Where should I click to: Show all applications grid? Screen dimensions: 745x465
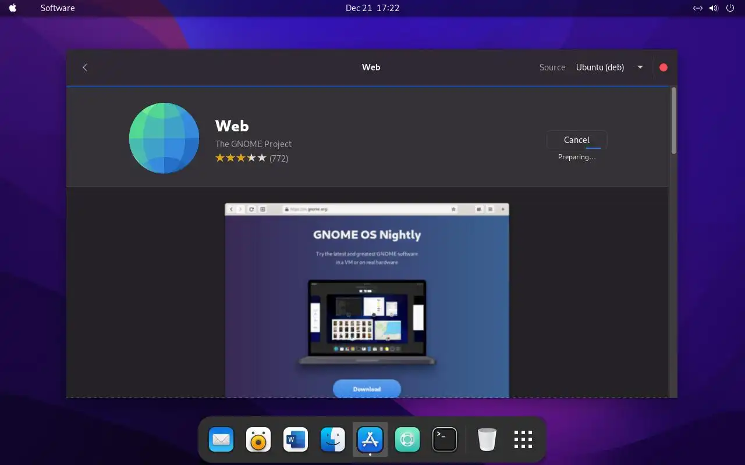pyautogui.click(x=523, y=439)
